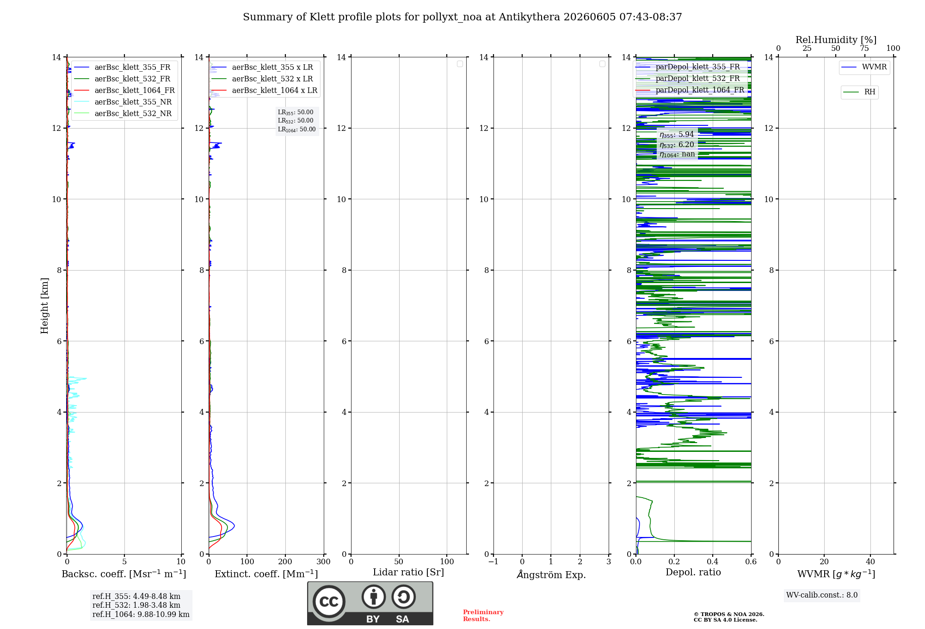Viewport: 925px width, 629px height.
Task: Click the empty legend box in Lidar ratio panel
Action: [x=460, y=64]
